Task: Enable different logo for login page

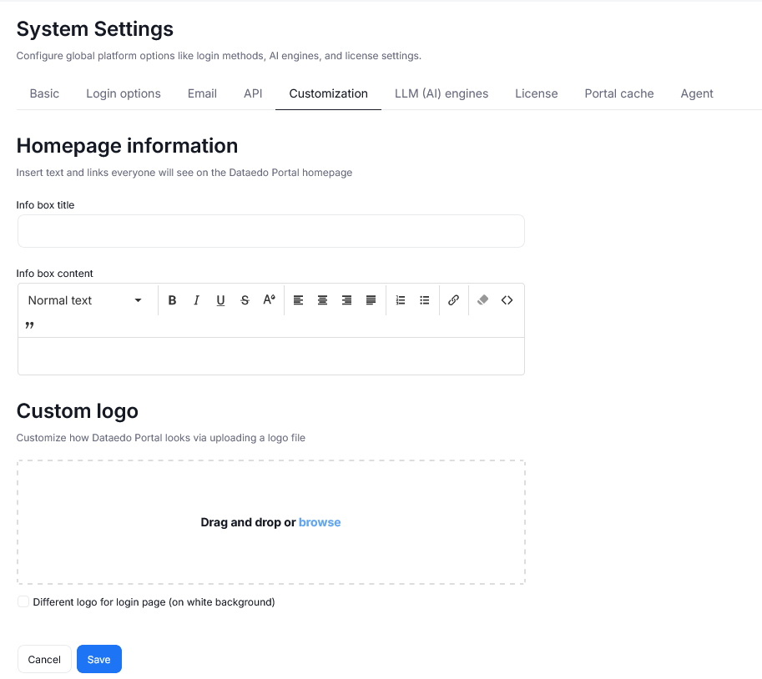Action: coord(23,601)
